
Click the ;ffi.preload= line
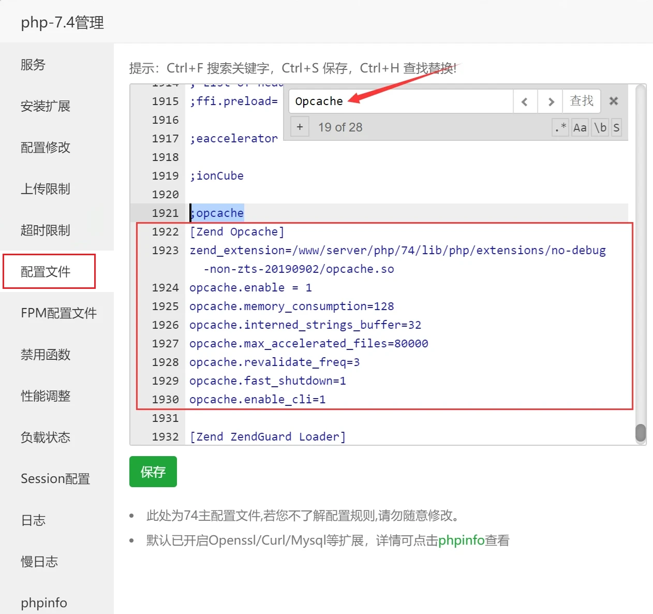pos(233,101)
